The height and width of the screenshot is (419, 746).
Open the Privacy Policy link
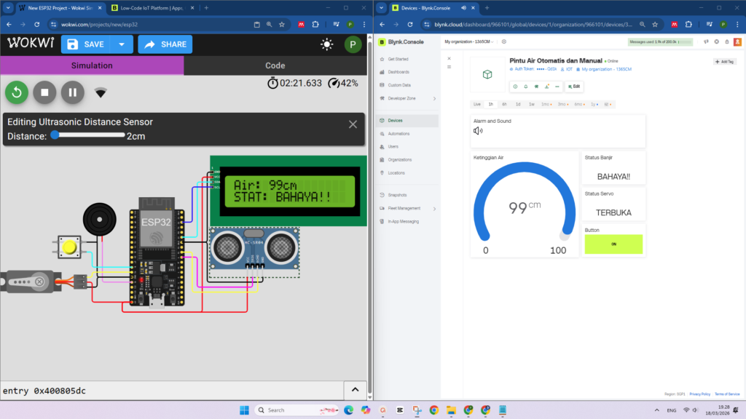(699, 394)
